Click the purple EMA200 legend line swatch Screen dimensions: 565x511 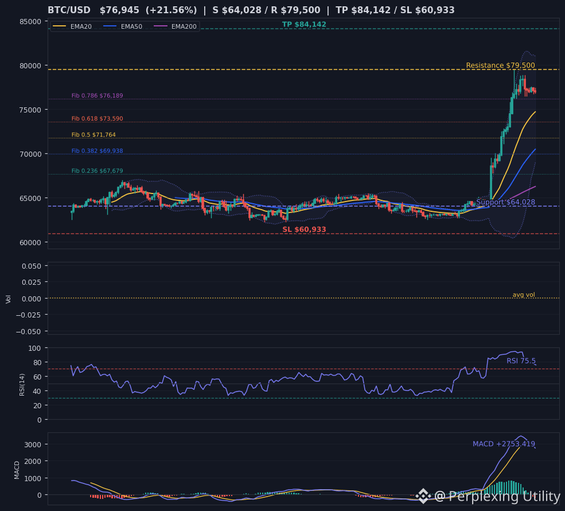[161, 26]
